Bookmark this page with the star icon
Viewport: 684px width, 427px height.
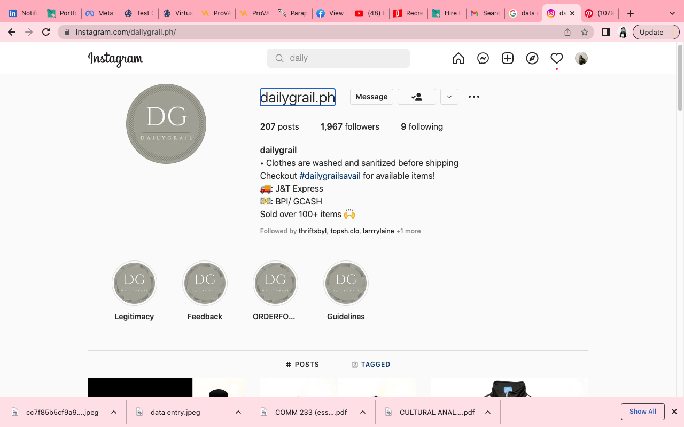coord(585,32)
